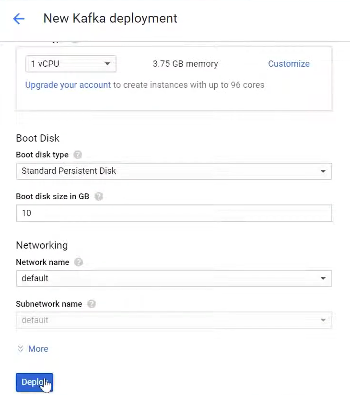Click the Boot Disk section heading
The image size is (350, 395).
37,138
